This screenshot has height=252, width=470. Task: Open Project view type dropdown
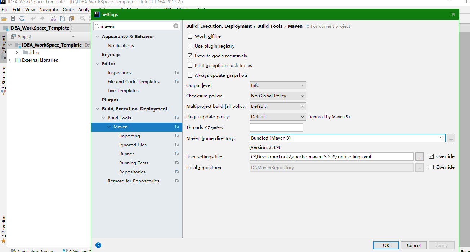click(x=73, y=37)
